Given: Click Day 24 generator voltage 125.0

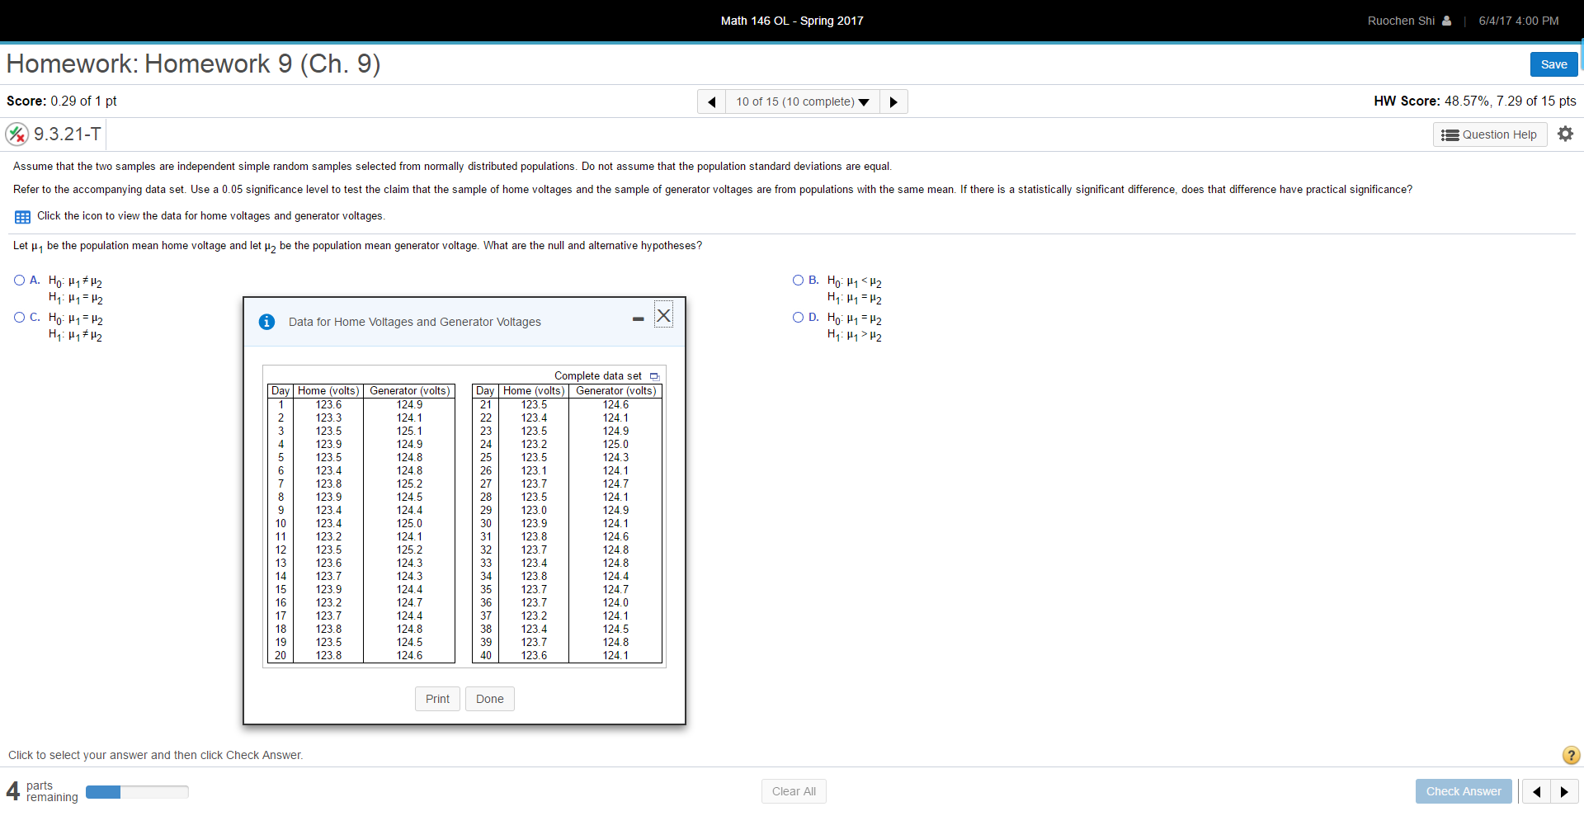Looking at the screenshot, I should (615, 445).
